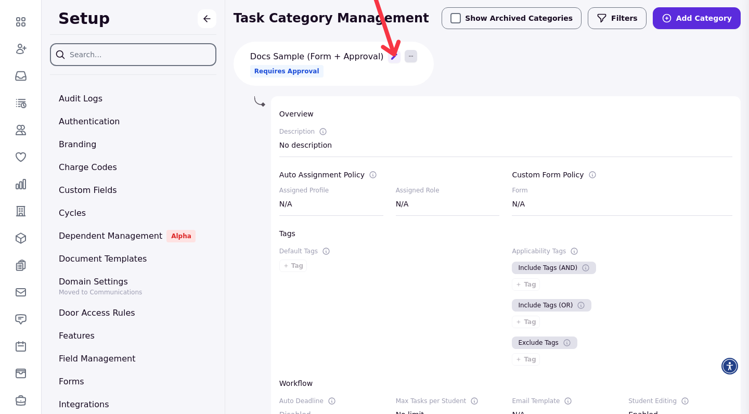Open Document Templates
Screen dimensions: 749x414
[x=102, y=258]
